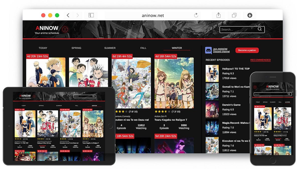
Task: Click the 4d 20h 19m 52s countdown badge in browser
Action: (x=37, y=56)
